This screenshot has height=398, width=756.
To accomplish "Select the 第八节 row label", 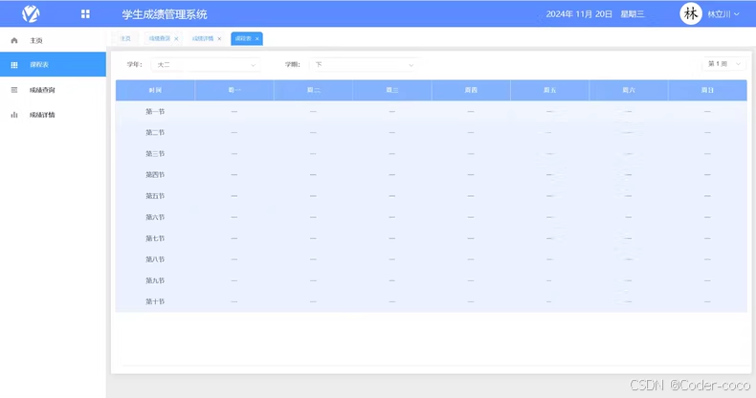I will (x=155, y=259).
